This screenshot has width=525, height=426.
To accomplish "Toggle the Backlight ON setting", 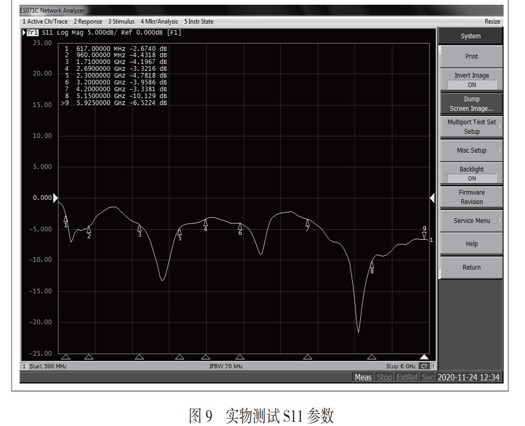I will (471, 174).
